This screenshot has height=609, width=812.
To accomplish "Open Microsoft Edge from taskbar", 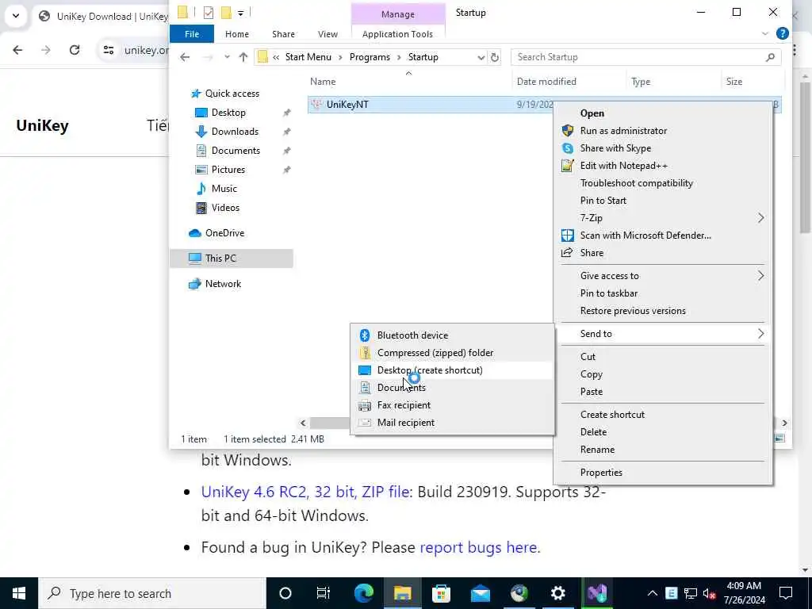I will click(363, 593).
